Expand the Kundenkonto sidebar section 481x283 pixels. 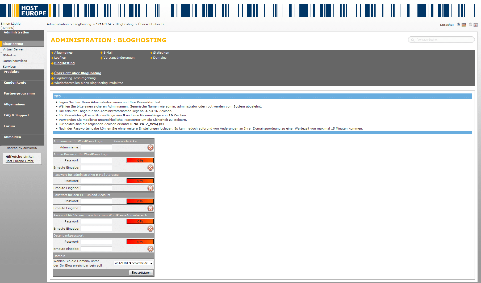(x=15, y=83)
